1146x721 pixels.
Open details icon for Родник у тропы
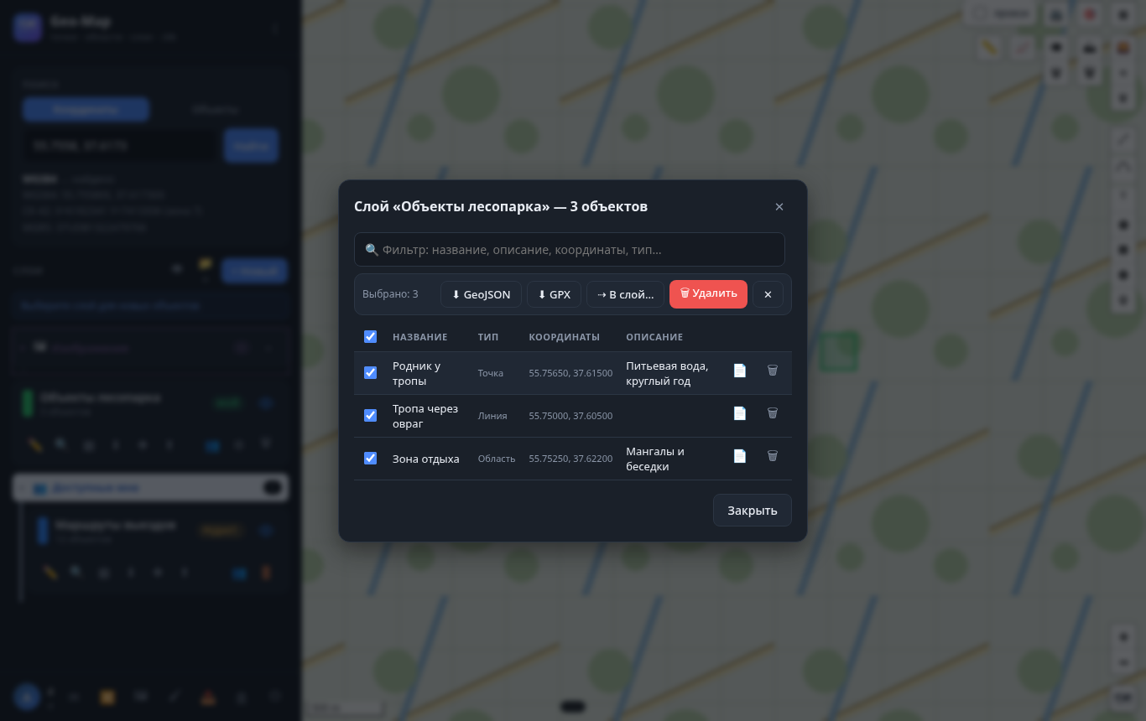[740, 371]
